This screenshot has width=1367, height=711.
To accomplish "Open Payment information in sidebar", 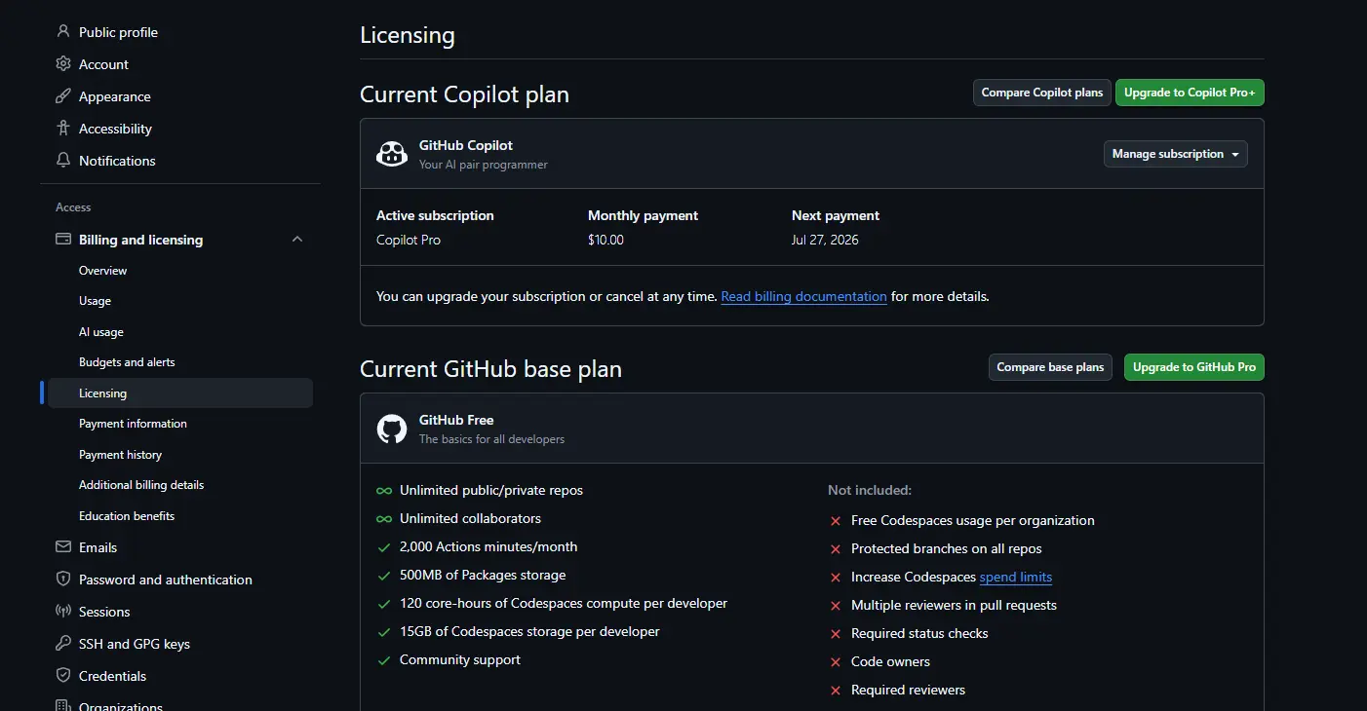I will coord(133,424).
